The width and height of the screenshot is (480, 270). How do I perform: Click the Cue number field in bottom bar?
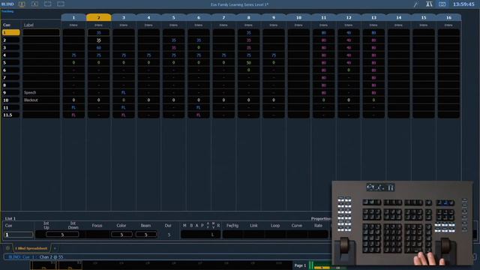(x=18, y=235)
